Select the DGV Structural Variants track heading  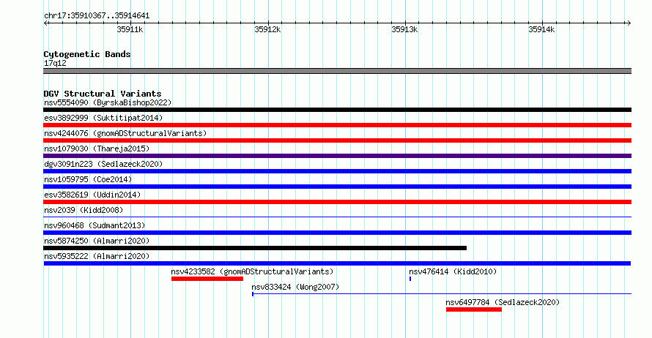click(x=103, y=94)
